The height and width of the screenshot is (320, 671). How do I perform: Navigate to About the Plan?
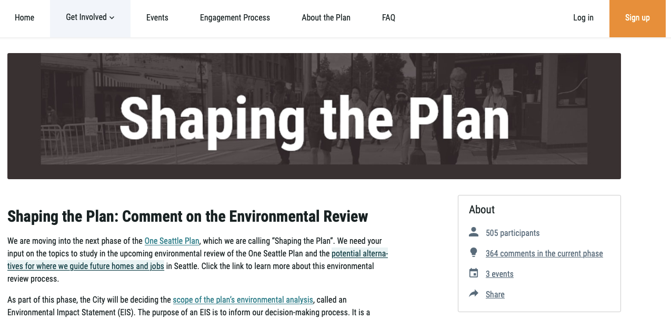pyautogui.click(x=326, y=18)
